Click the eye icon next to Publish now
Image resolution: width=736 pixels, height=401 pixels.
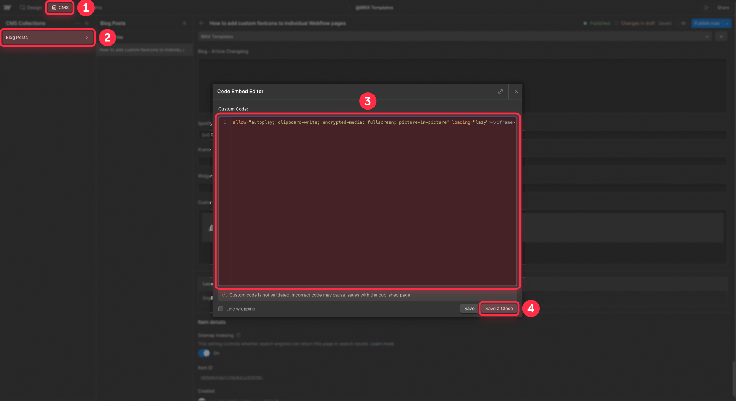pyautogui.click(x=683, y=23)
